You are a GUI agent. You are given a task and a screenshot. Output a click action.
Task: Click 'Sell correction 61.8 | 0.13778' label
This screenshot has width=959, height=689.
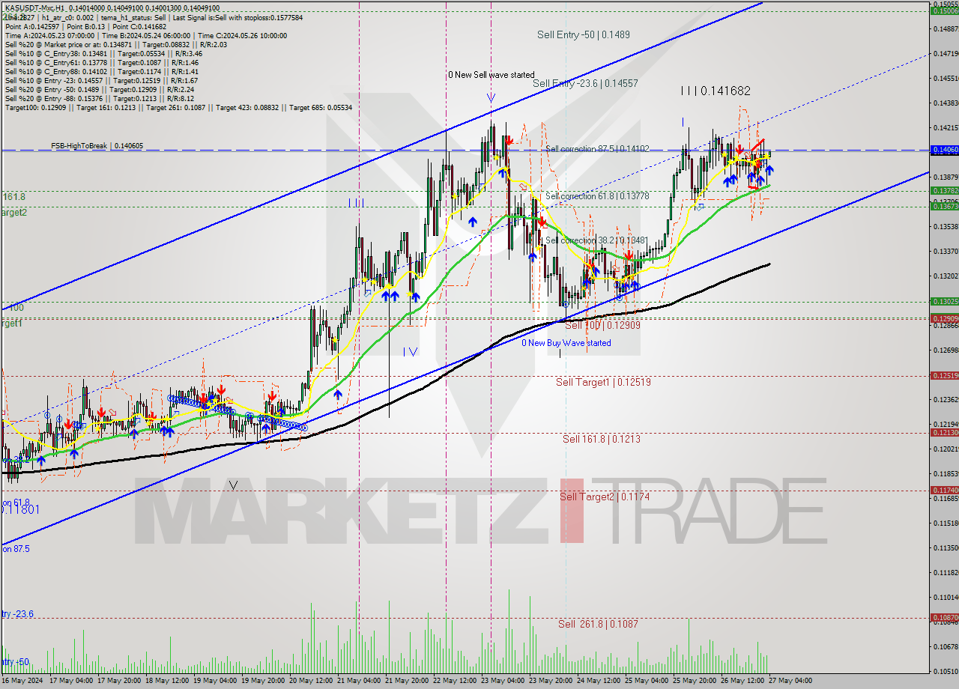[597, 195]
